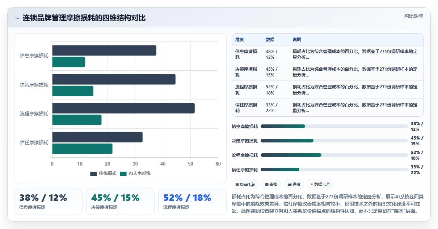438x229 pixels.
Task: Open the 38% / 12% 信息摩擦损耗 data card
Action: coord(48,201)
